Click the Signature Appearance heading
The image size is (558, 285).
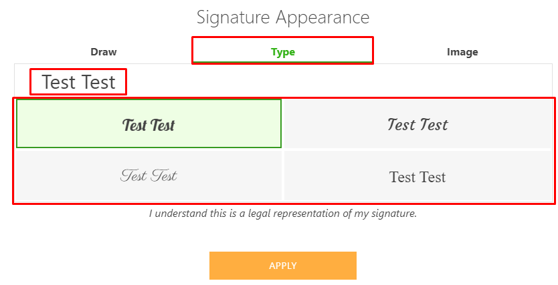(x=283, y=17)
